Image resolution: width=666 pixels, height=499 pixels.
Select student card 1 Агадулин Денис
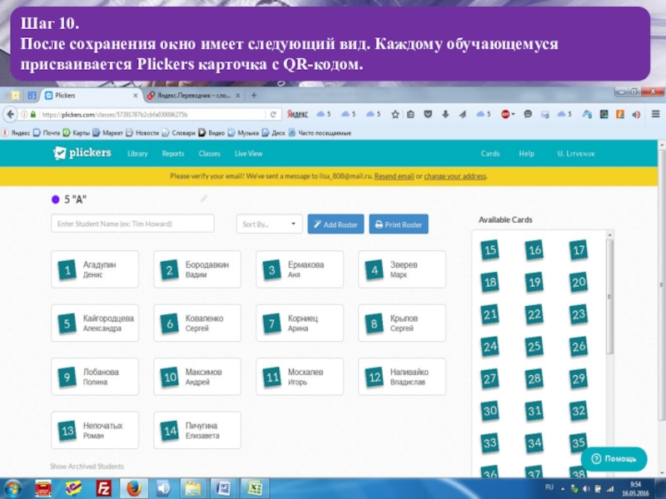pos(95,269)
